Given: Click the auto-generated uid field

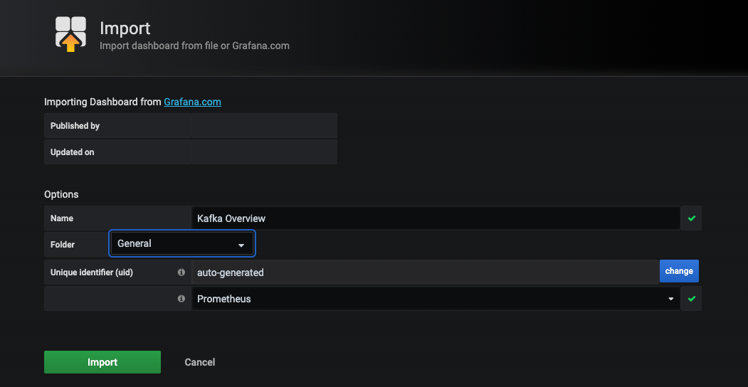Looking at the screenshot, I should (425, 272).
